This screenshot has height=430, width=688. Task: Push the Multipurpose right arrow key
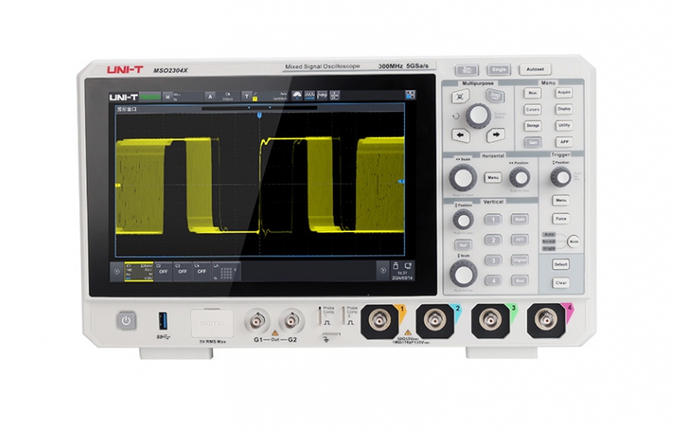pyautogui.click(x=496, y=135)
